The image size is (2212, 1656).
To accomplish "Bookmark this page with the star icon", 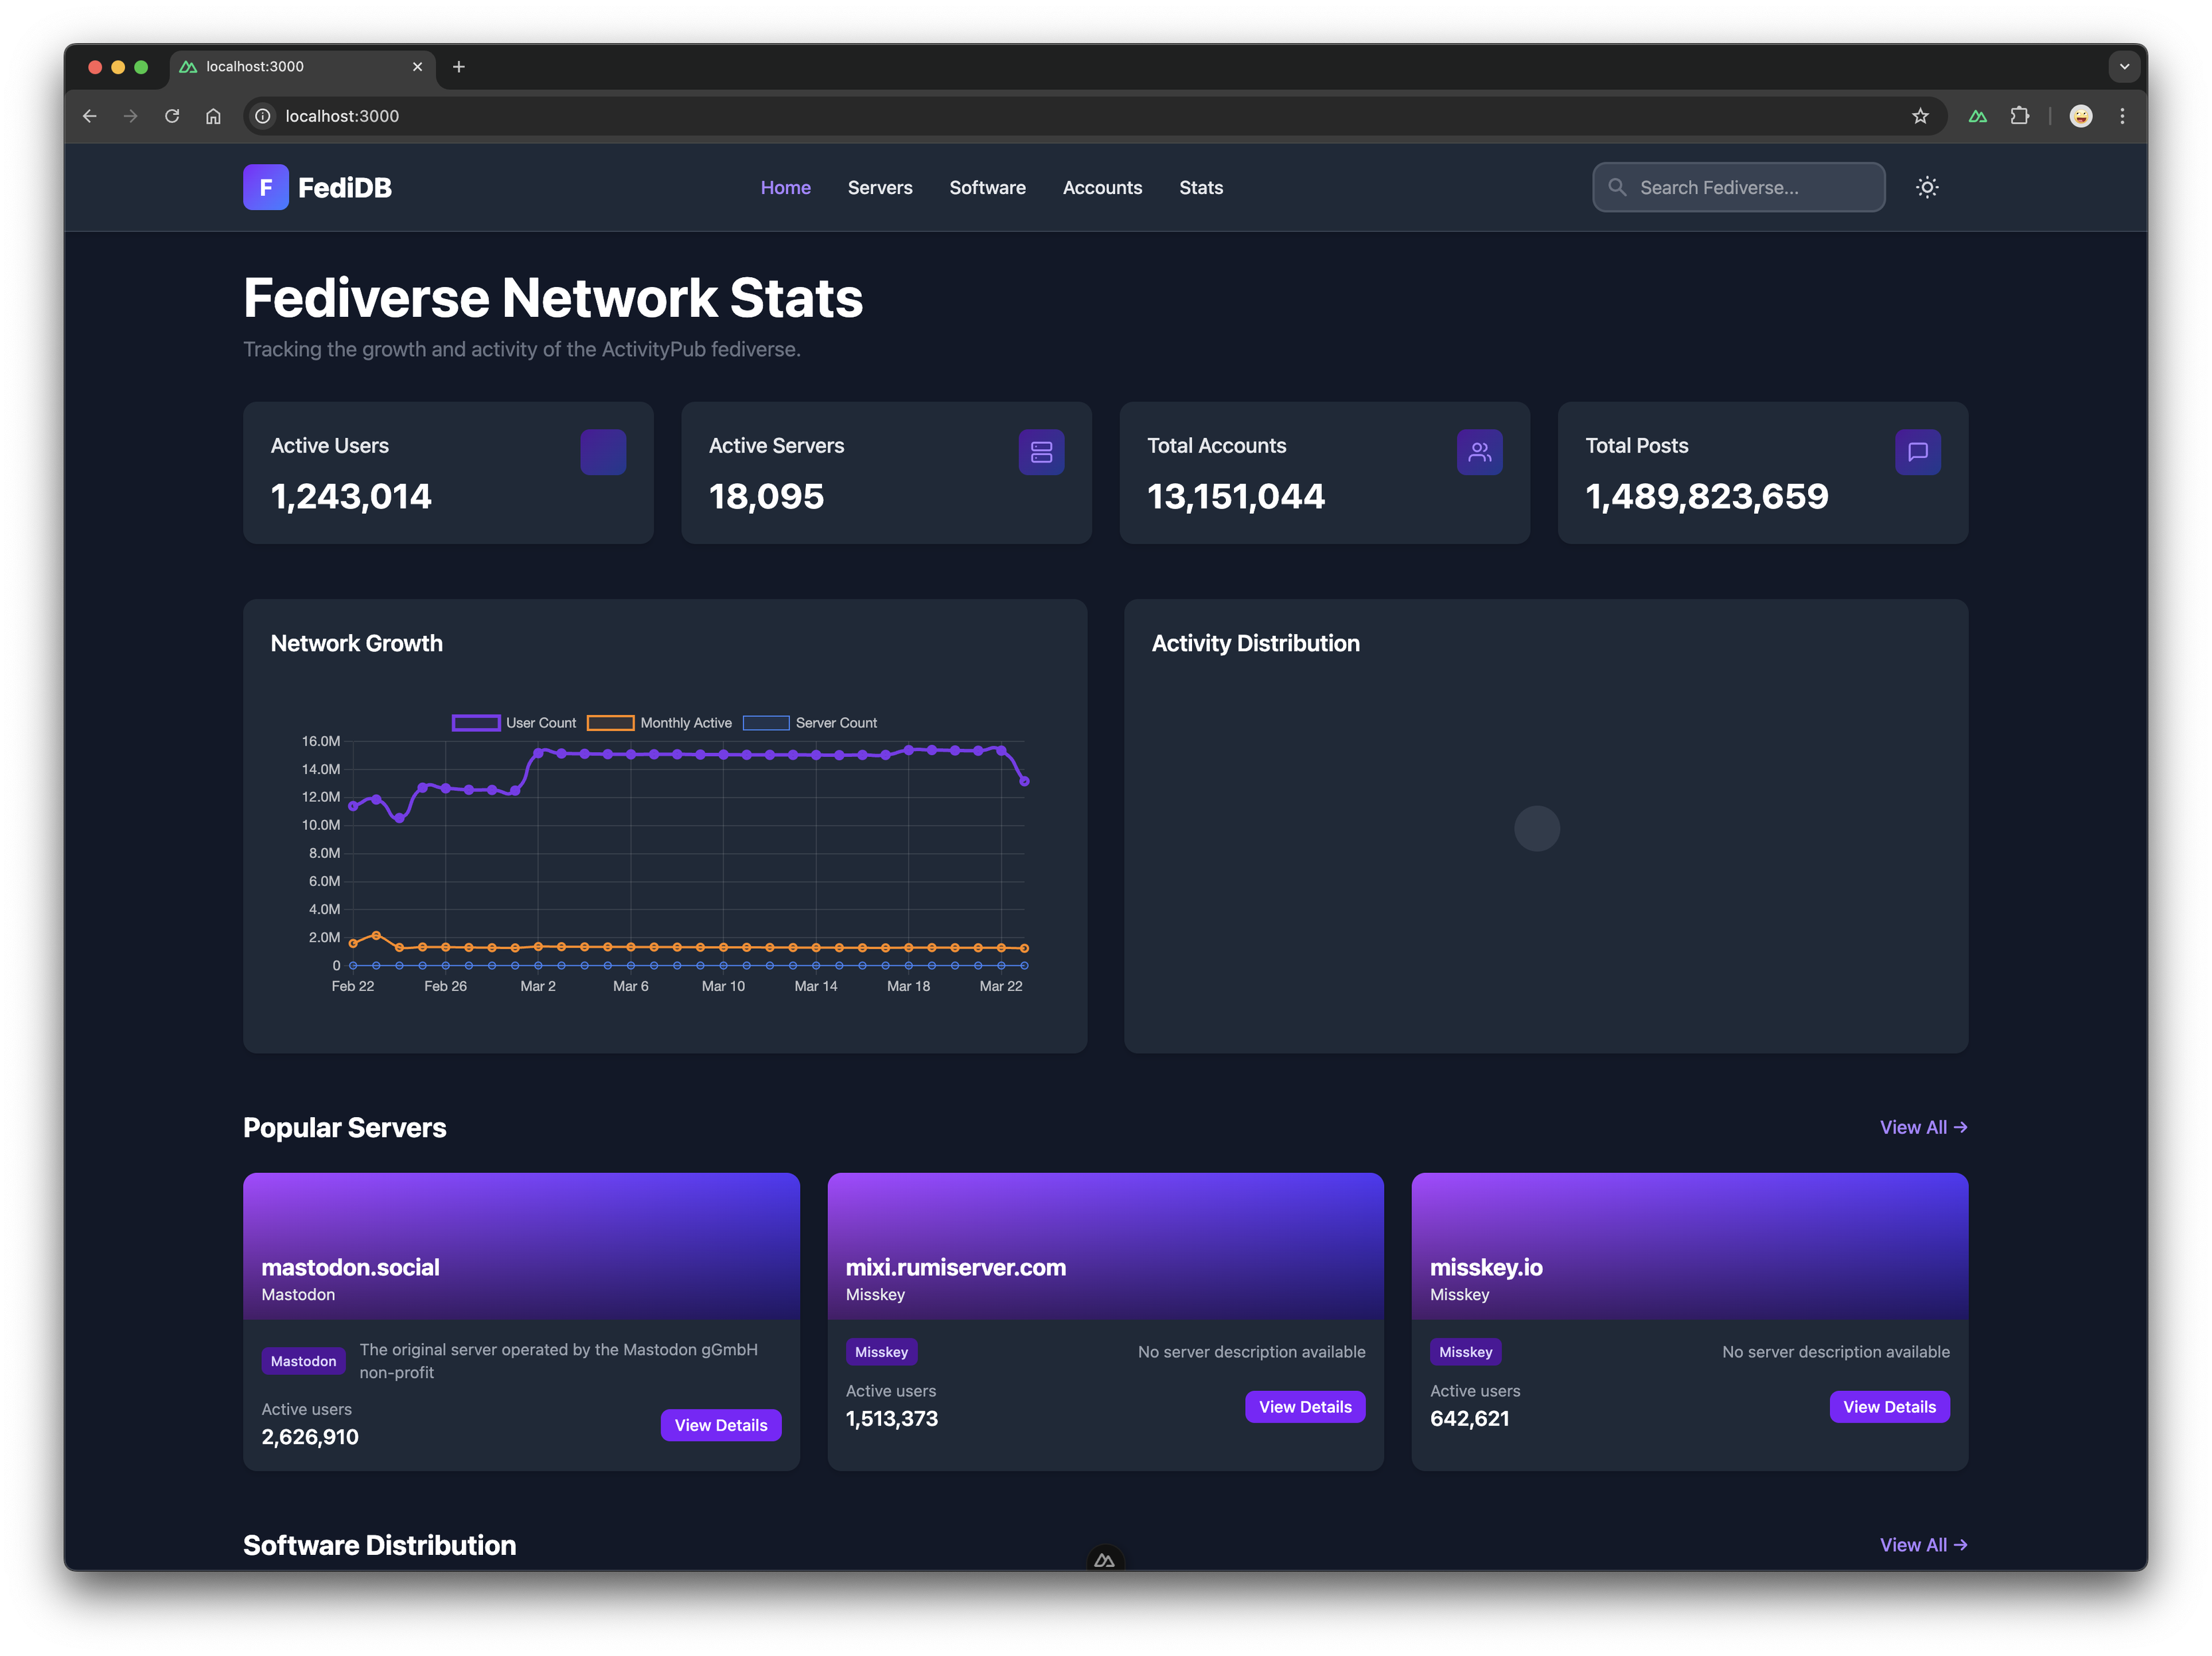I will (x=1920, y=116).
